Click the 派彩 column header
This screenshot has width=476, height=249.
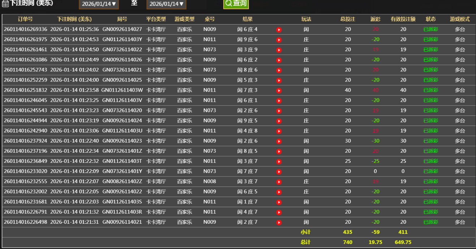point(375,19)
